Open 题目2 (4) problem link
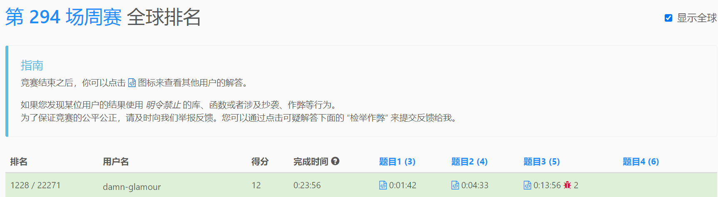The height and width of the screenshot is (197, 718). point(470,162)
